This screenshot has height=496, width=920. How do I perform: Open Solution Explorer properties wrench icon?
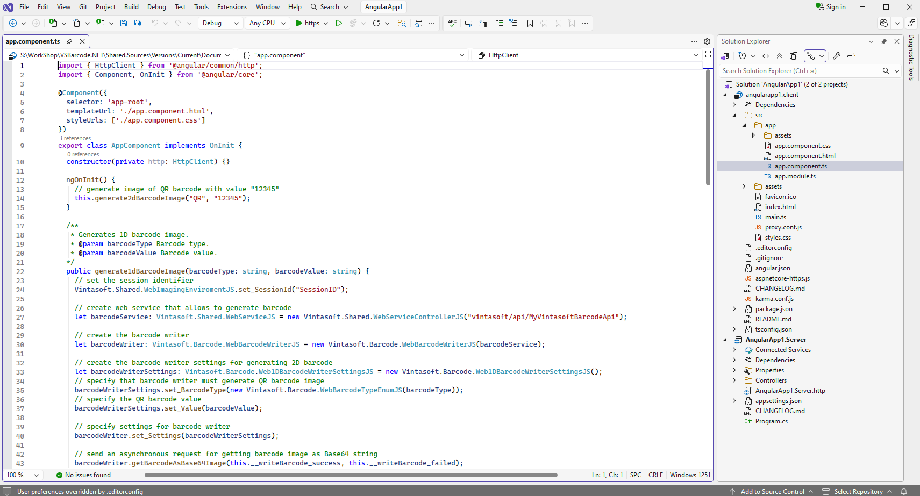click(837, 56)
